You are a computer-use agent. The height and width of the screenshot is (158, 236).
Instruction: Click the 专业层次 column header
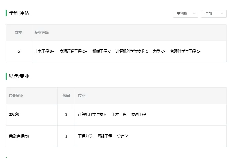(x=16, y=96)
